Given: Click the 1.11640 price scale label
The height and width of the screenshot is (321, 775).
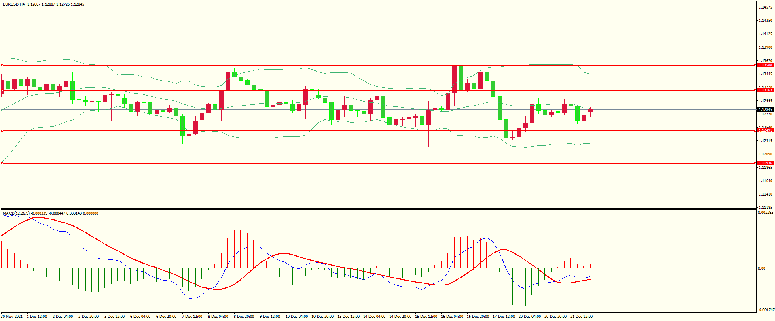Looking at the screenshot, I should (765, 181).
